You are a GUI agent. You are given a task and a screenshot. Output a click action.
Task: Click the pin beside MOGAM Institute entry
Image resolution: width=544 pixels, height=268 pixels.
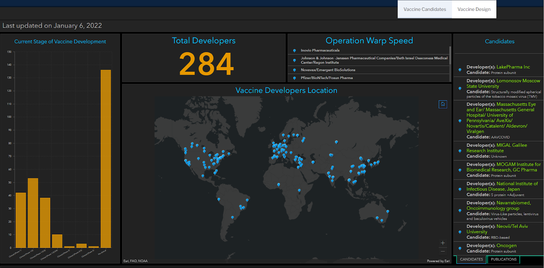tap(460, 170)
